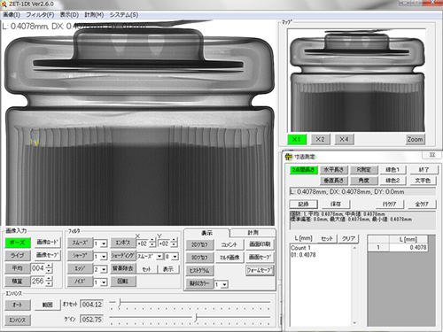Image resolution: width=443 pixels, height=332 pixels.
Task: Click the ZET-1Dt app icon in title bar
Action: point(4,4)
